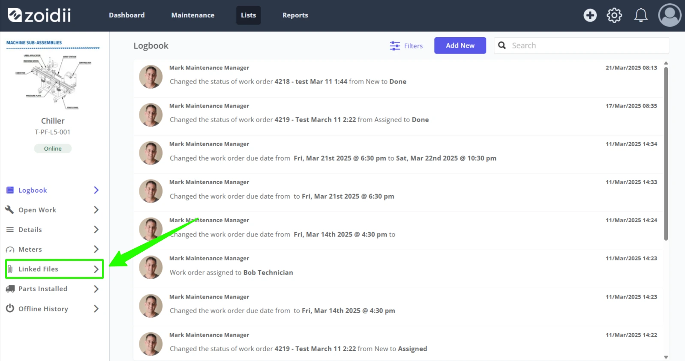
Task: Open the Reports menu
Action: [295, 15]
